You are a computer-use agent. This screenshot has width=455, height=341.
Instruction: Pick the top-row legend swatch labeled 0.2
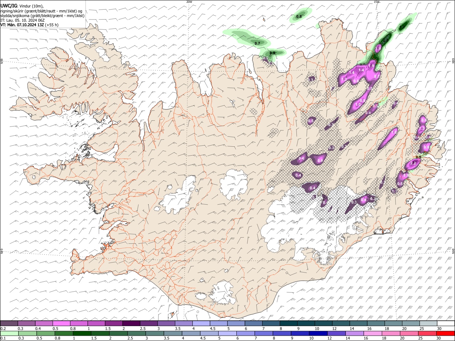9,323
